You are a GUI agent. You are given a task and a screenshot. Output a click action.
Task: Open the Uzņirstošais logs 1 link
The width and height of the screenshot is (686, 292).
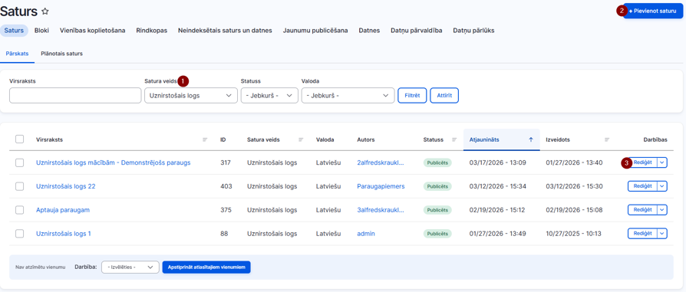coord(64,234)
